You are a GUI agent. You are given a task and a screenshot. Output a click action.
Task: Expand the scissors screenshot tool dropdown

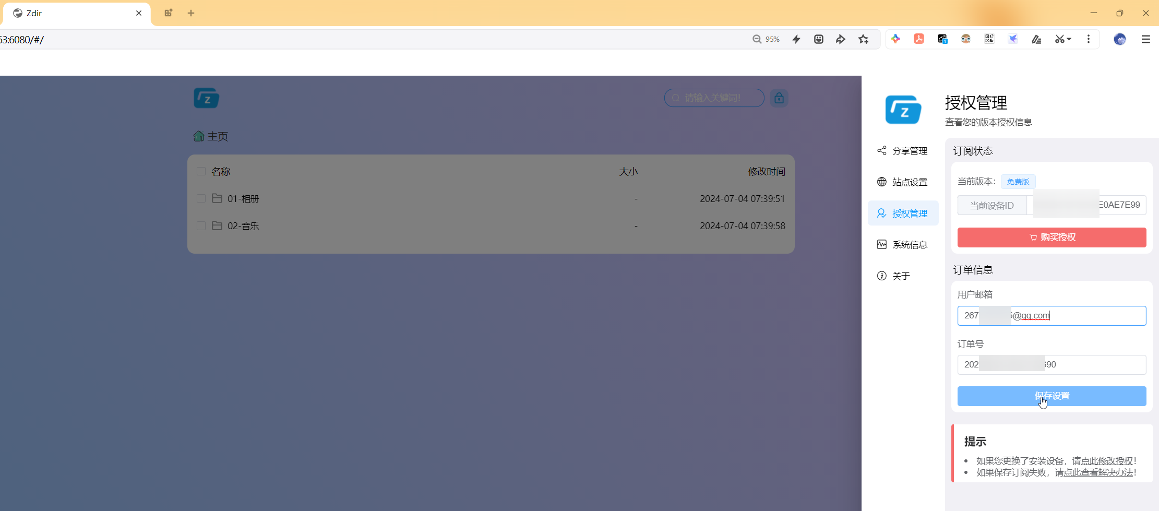1069,39
